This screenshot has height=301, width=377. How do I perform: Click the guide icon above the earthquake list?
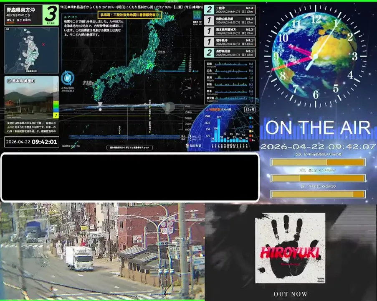coord(197,15)
